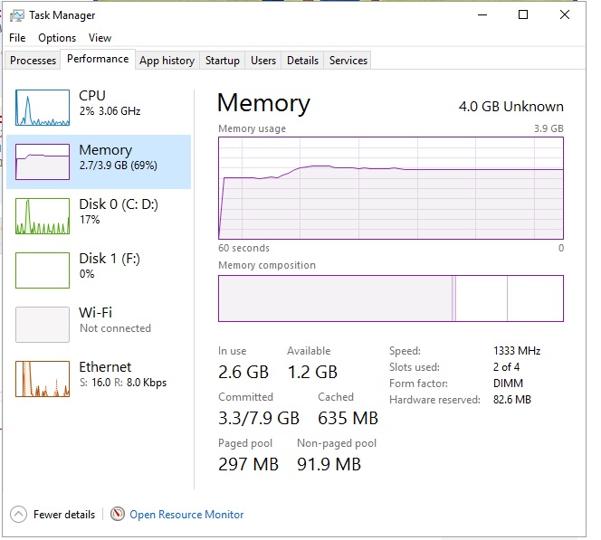
Task: Click the Committed 3.3/7.9 GB value
Action: [x=259, y=418]
